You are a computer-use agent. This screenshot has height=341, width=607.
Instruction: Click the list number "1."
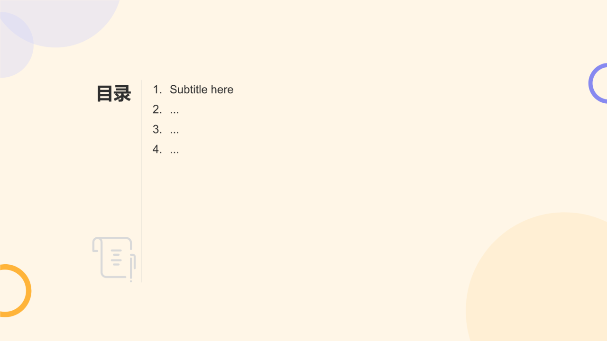click(x=157, y=90)
